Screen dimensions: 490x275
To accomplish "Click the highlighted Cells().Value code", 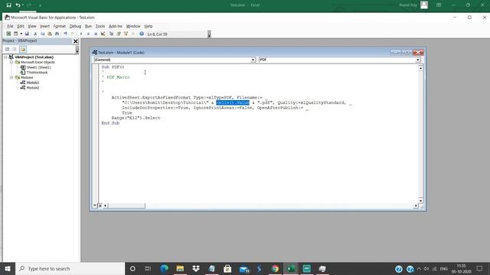I will click(233, 102).
